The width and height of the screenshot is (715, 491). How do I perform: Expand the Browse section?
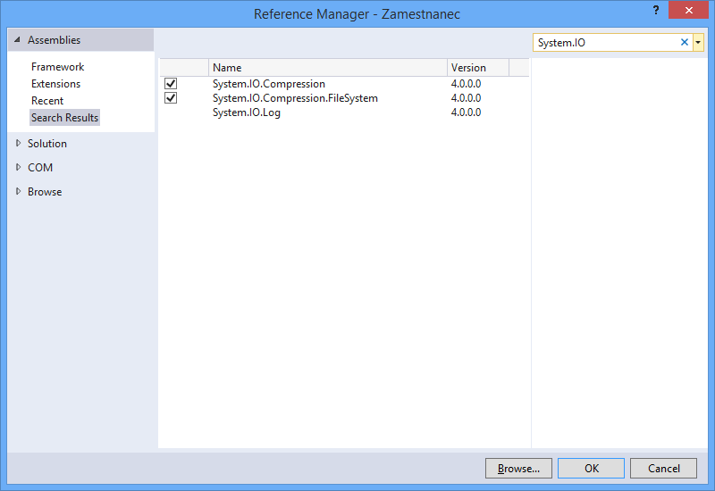pos(18,191)
